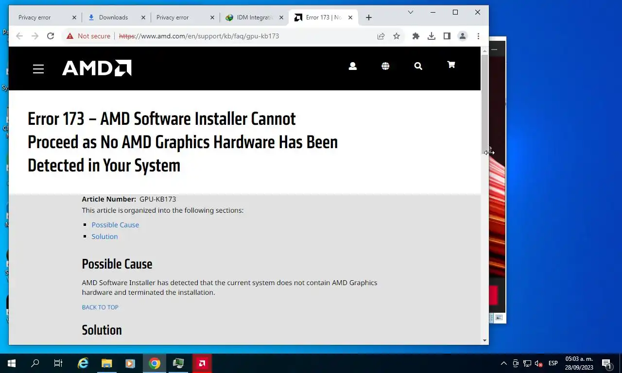Launch Internet Explorer from taskbar
This screenshot has width=622, height=373.
tap(83, 363)
